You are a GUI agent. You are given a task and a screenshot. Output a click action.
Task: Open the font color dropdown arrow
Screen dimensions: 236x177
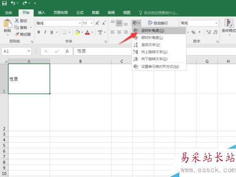tap(92, 32)
